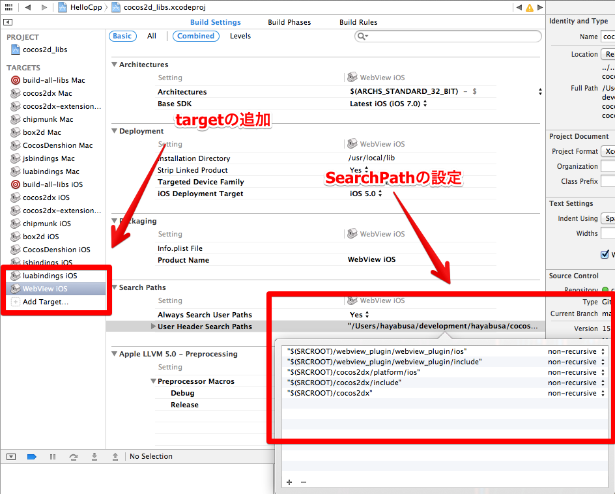Open the Indent Using dropdown
The width and height of the screenshot is (615, 494).
(608, 218)
